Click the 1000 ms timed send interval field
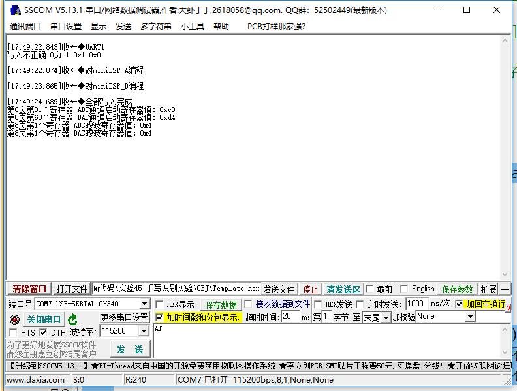The image size is (517, 391). tap(417, 304)
